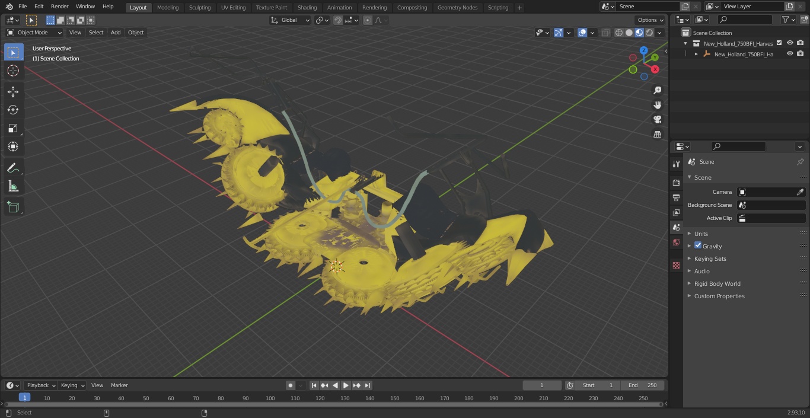The image size is (810, 418).
Task: Click the pan view hand icon
Action: pos(657,105)
